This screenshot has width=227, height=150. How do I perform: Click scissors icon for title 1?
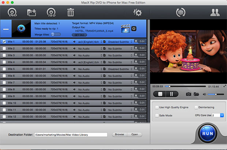coord(136,41)
